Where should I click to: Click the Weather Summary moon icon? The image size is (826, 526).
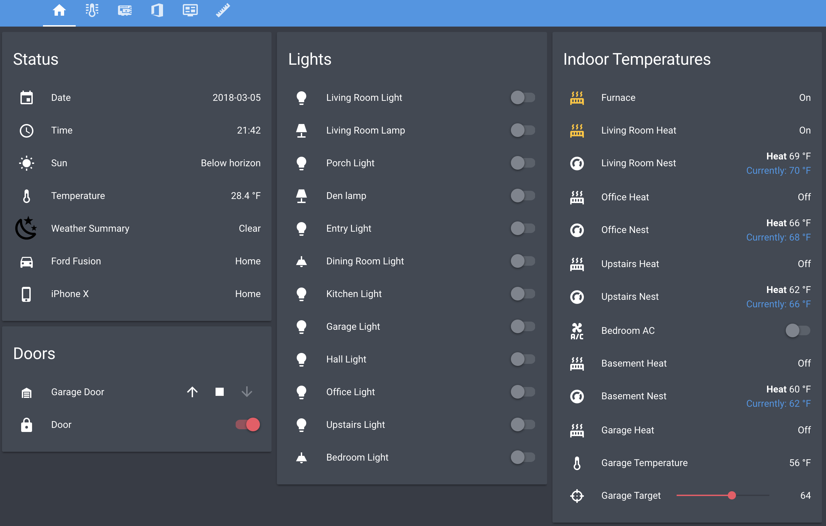[26, 228]
